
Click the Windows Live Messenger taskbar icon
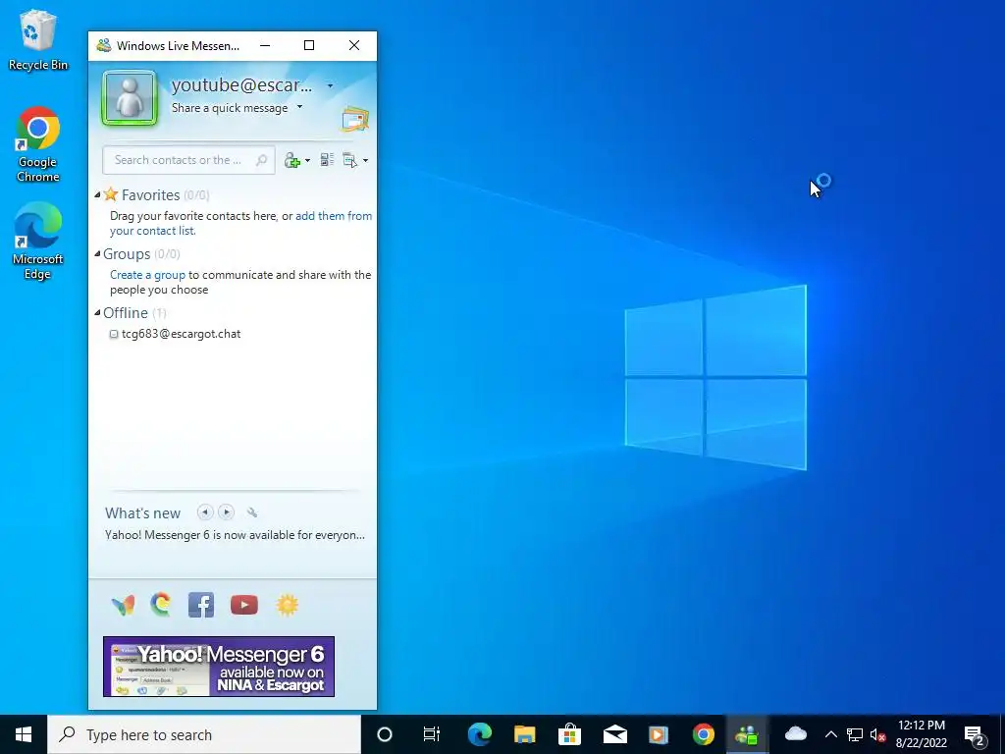tap(747, 734)
